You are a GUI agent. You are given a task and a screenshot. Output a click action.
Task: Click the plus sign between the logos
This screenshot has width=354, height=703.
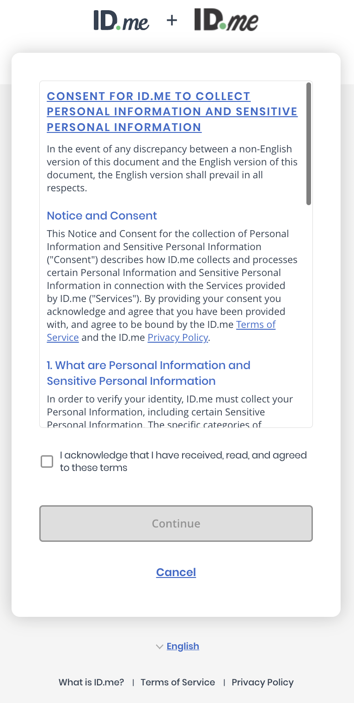[172, 20]
